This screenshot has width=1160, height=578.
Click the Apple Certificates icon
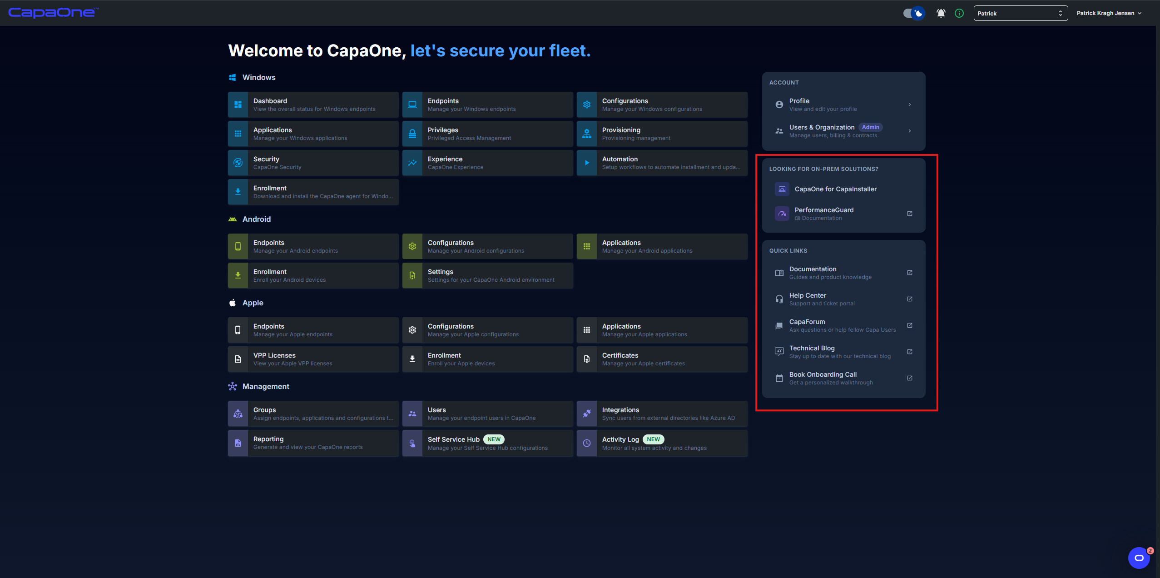click(x=587, y=359)
